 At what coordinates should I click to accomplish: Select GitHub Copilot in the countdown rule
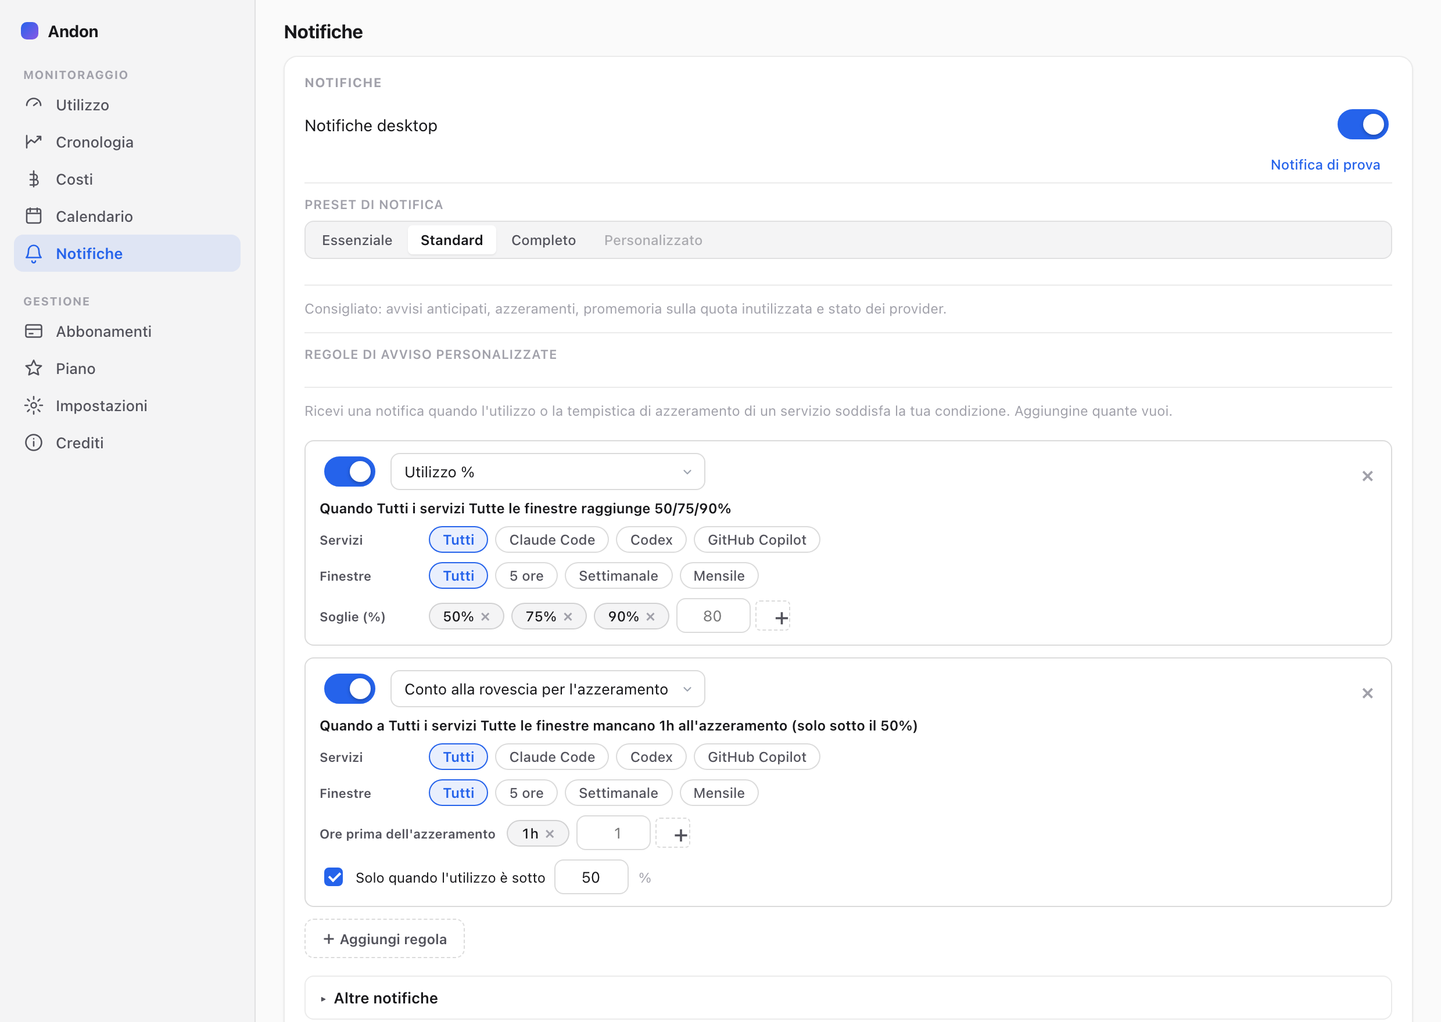pos(757,757)
